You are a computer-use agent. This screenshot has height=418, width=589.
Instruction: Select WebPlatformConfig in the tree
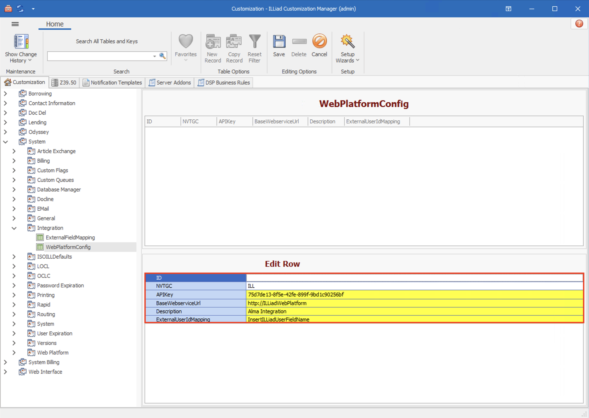68,247
